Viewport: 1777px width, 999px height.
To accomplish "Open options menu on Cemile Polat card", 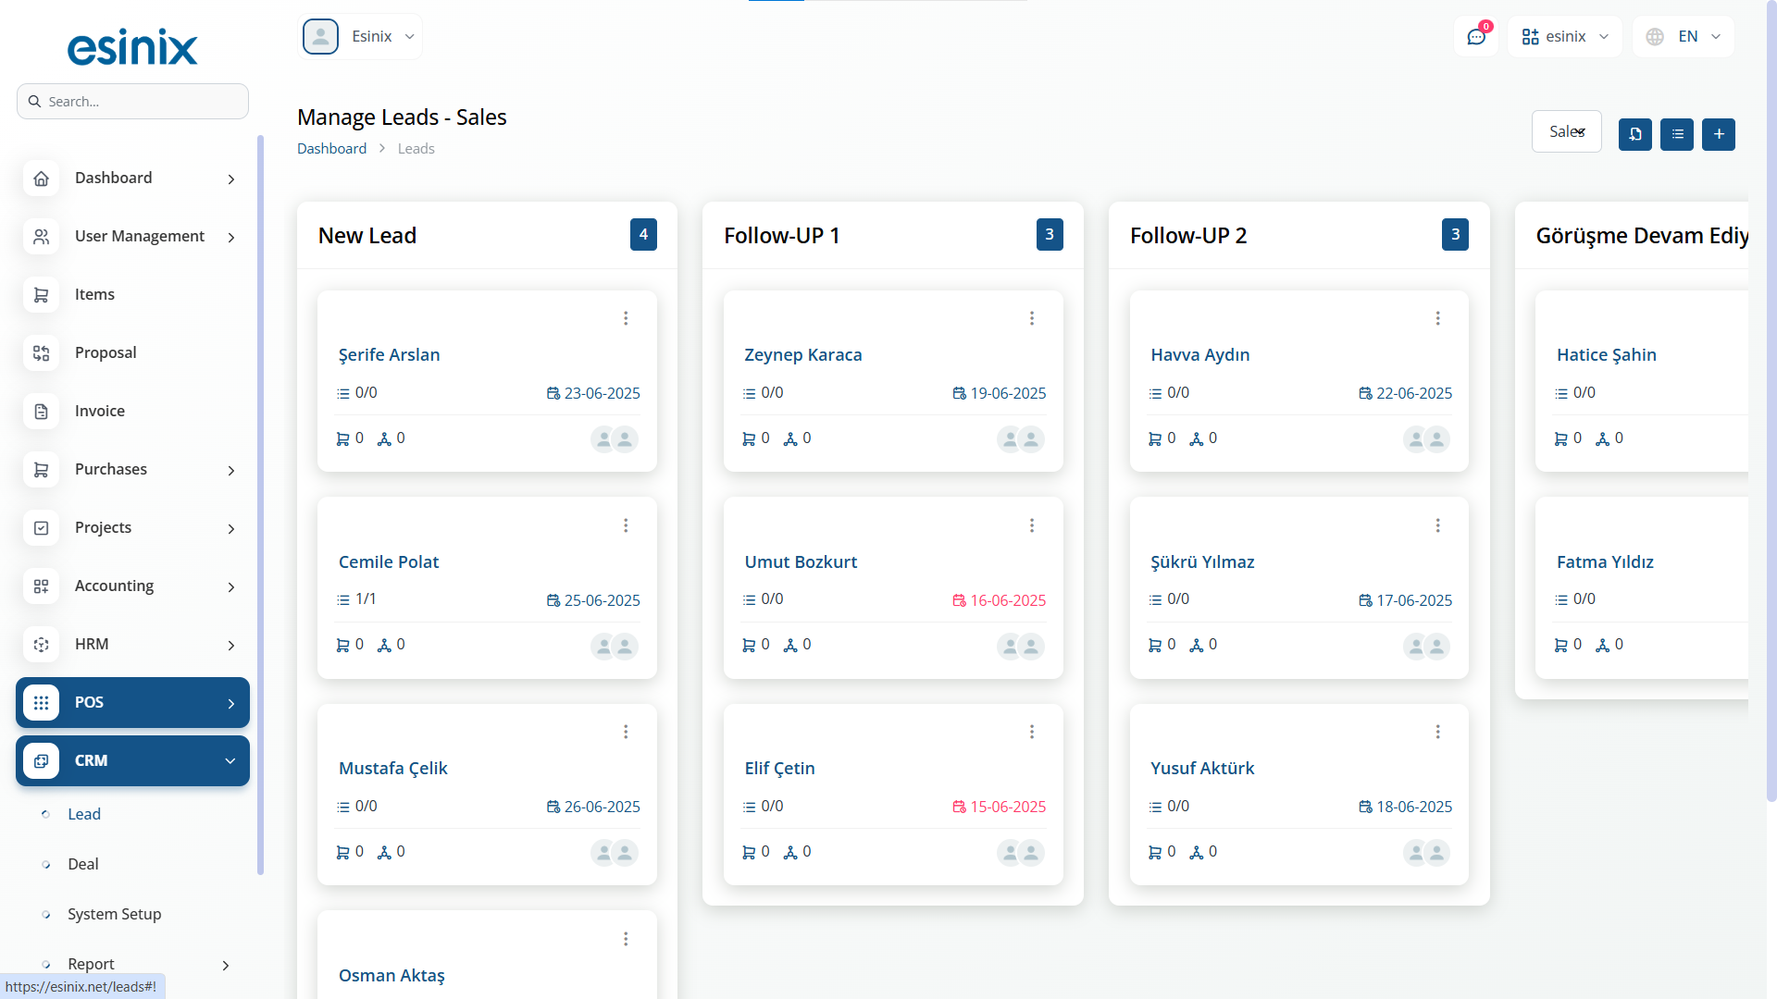I will [x=626, y=525].
